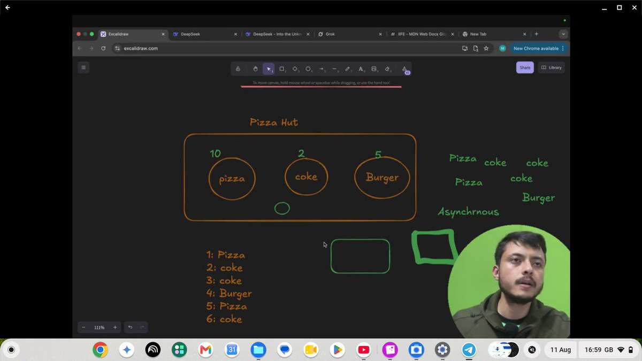This screenshot has width=642, height=361.
Task: Select the thin green rounded rectangle
Action: [x=360, y=256]
